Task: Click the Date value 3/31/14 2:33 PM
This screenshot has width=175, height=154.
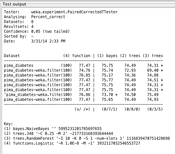Action: click(x=48, y=41)
